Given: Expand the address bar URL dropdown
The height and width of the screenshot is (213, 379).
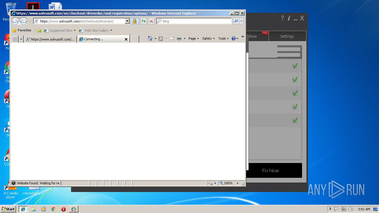Looking at the screenshot, I should tap(127, 21).
